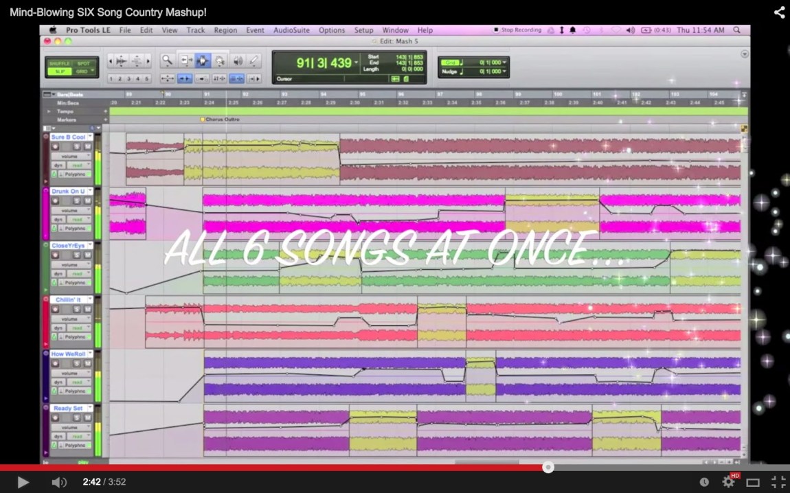
Task: Mute the Drunk On U track
Action: point(87,201)
